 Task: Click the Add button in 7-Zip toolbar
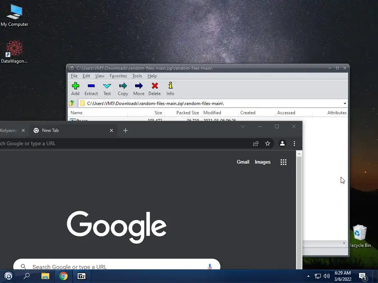tap(75, 89)
